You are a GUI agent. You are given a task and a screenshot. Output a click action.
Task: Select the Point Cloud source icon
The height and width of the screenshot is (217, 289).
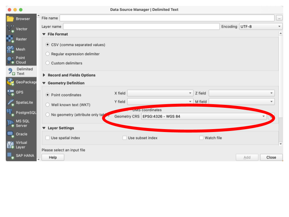(x=10, y=60)
